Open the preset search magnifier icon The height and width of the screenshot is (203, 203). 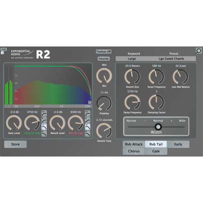tap(198, 51)
